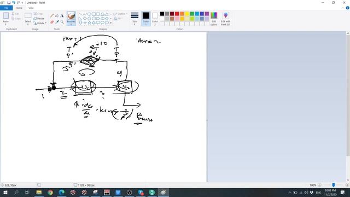The image size is (350, 197).
Task: Click the Save icon in quick access toolbar
Action: click(9, 3)
